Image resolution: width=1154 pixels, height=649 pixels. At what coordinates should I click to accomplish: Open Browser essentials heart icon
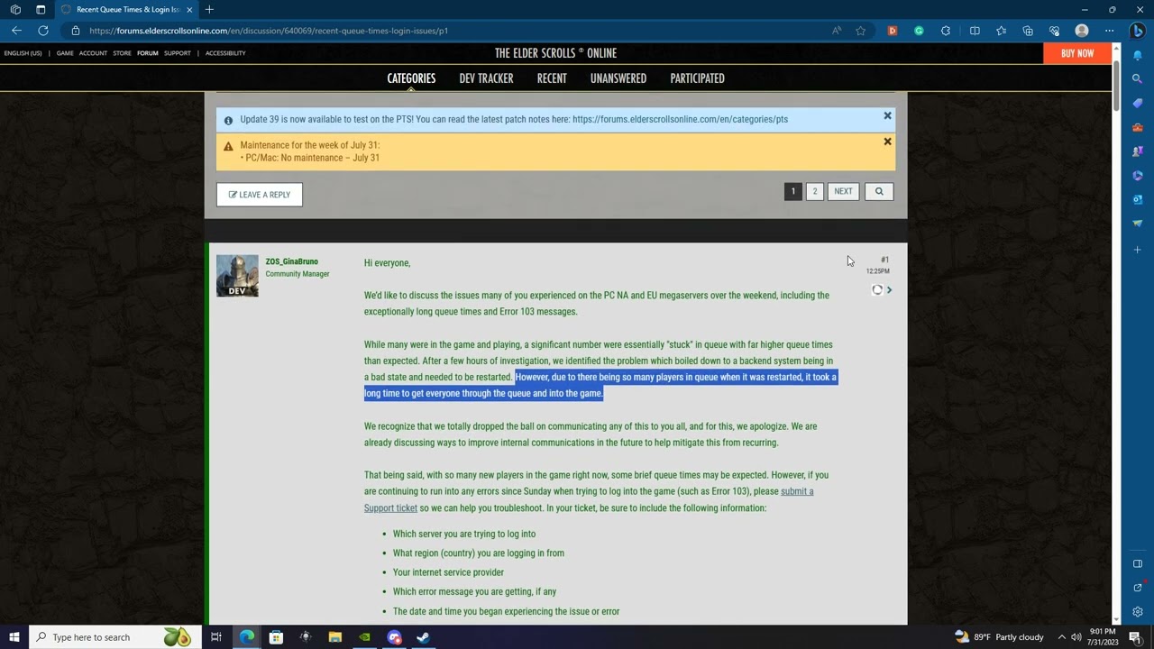pos(1054,31)
